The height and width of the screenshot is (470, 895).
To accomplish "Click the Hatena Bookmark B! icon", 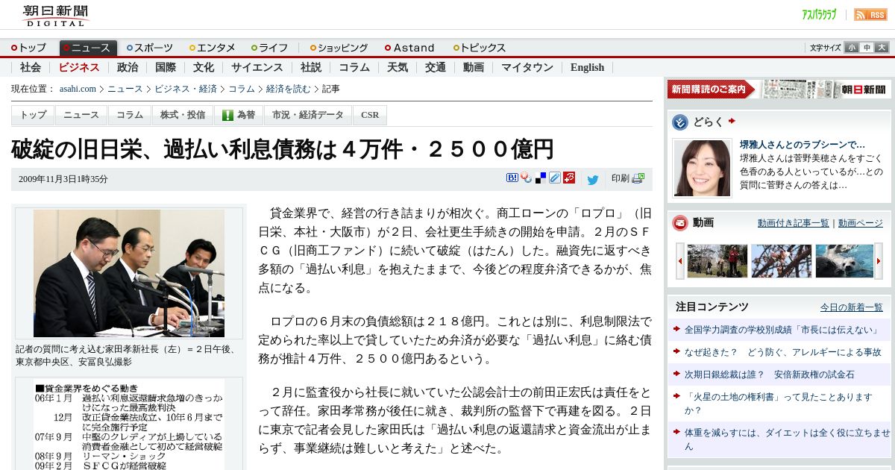I will 512,178.
